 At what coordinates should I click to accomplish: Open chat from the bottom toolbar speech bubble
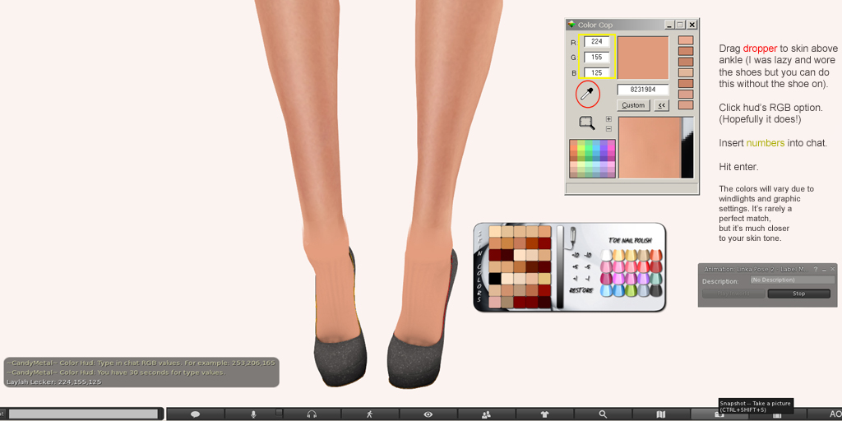click(195, 414)
